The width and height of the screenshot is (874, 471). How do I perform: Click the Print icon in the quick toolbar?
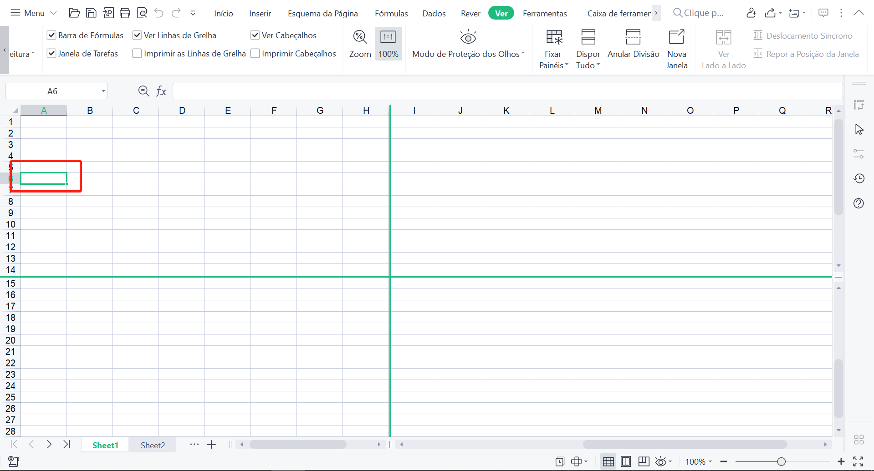(125, 13)
